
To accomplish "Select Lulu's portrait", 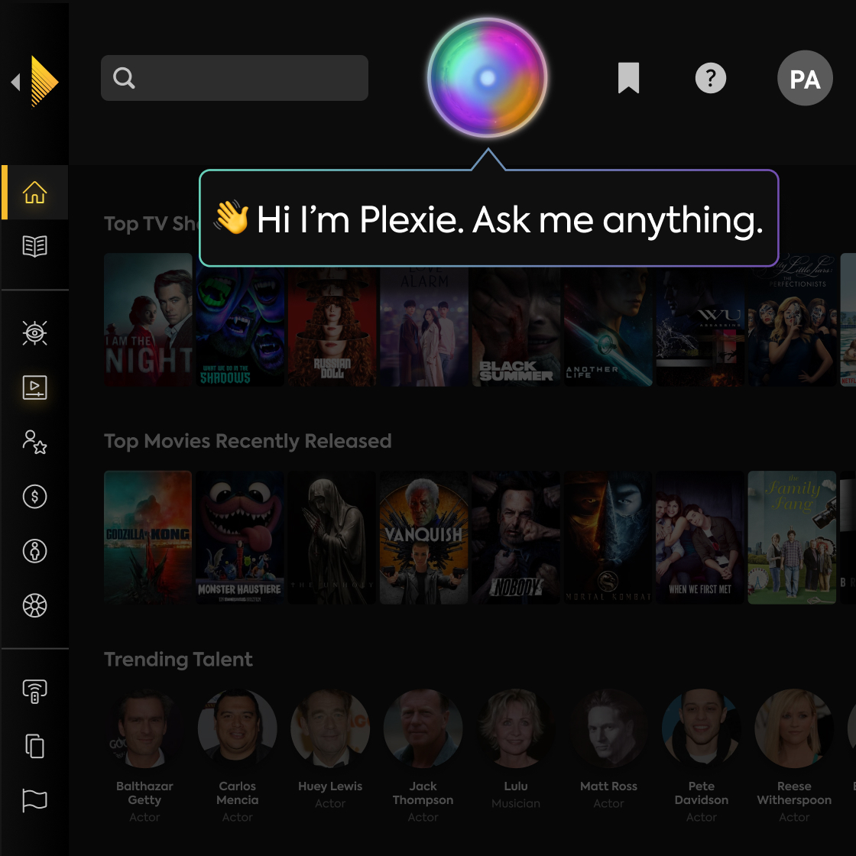I will (x=516, y=728).
